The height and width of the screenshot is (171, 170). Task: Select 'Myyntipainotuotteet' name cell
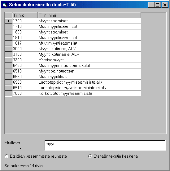(89, 71)
